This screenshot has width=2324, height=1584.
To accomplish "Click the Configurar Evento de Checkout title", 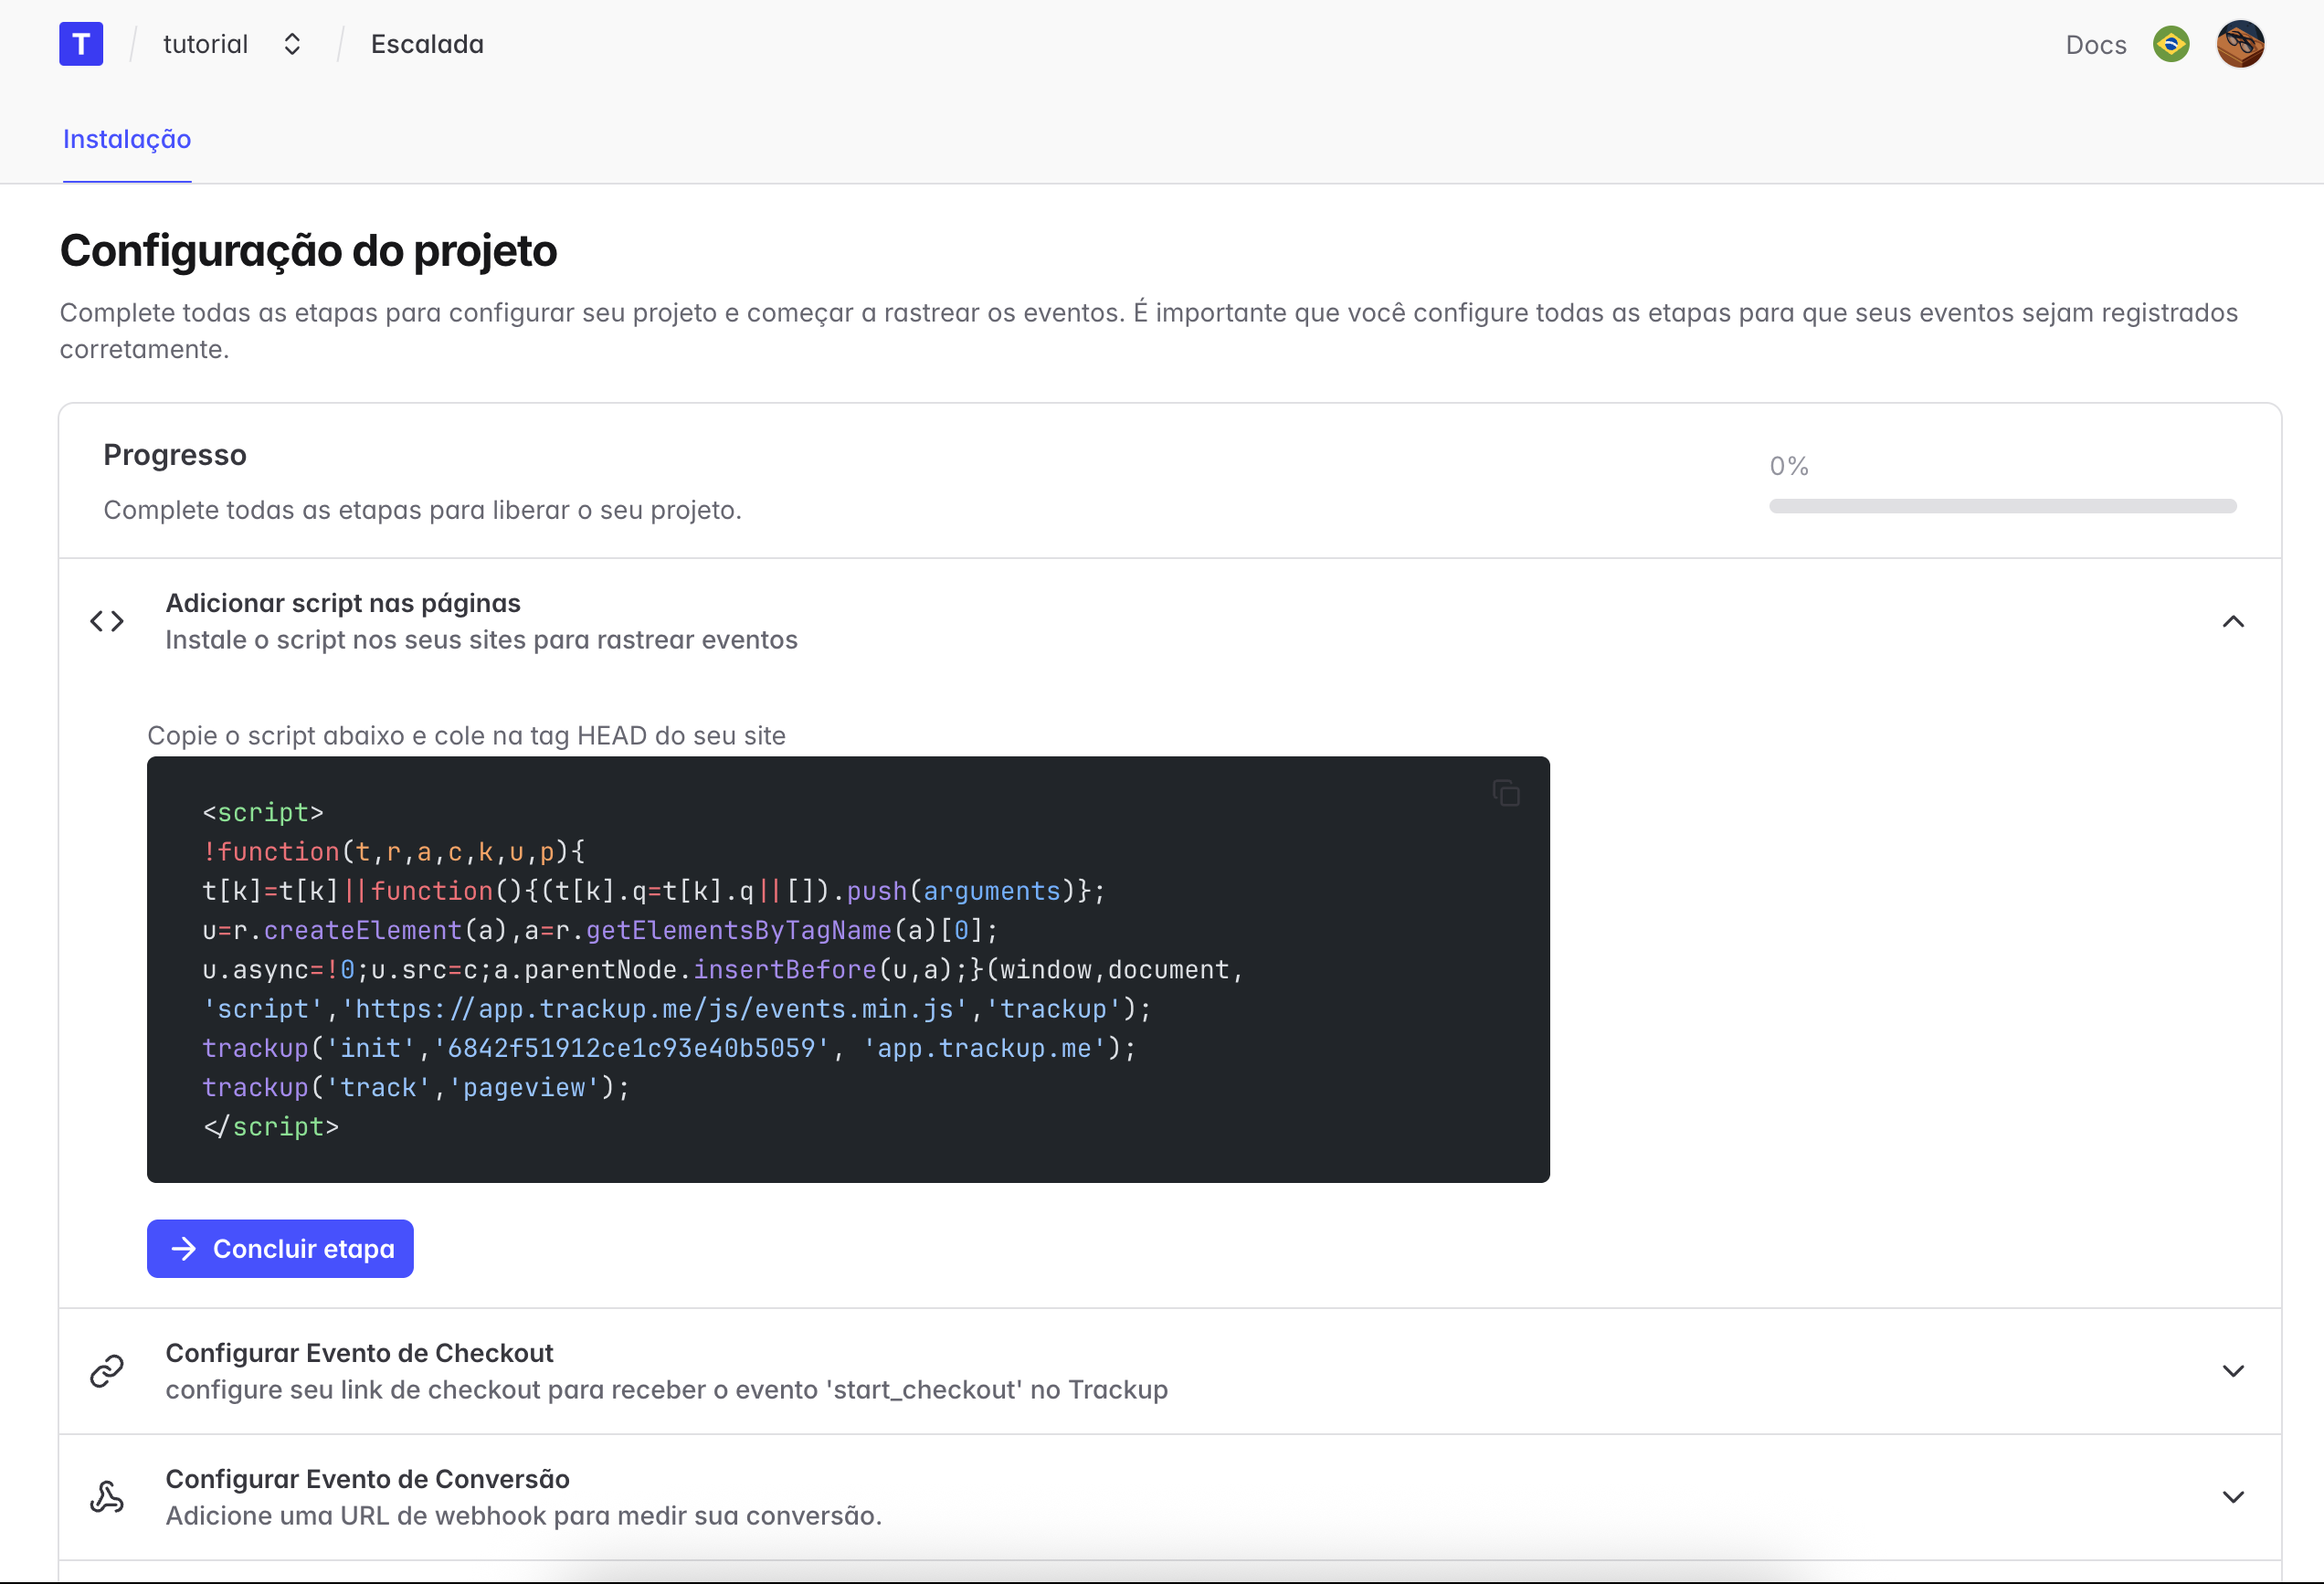I will pos(359,1353).
